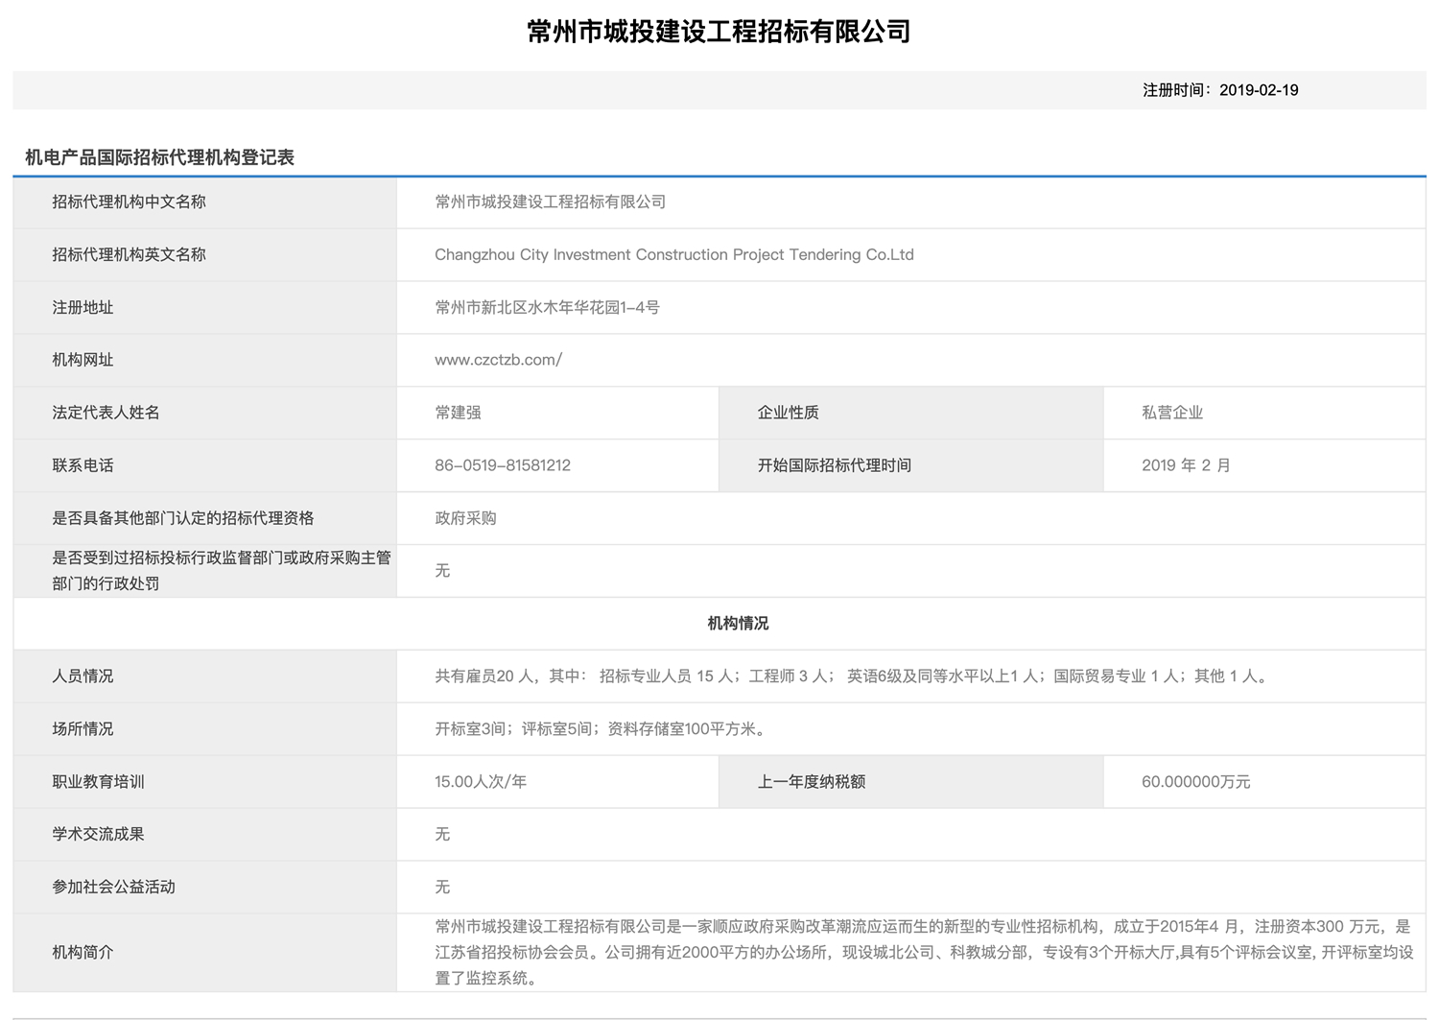Click the 企业性质 field label
The width and height of the screenshot is (1439, 1020).
pyautogui.click(x=788, y=413)
